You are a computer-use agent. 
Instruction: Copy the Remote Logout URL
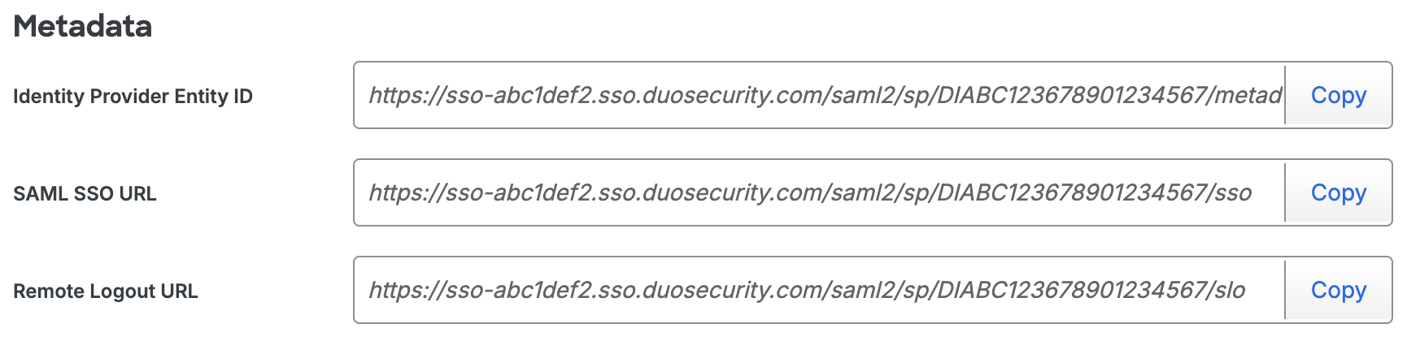coord(1338,291)
